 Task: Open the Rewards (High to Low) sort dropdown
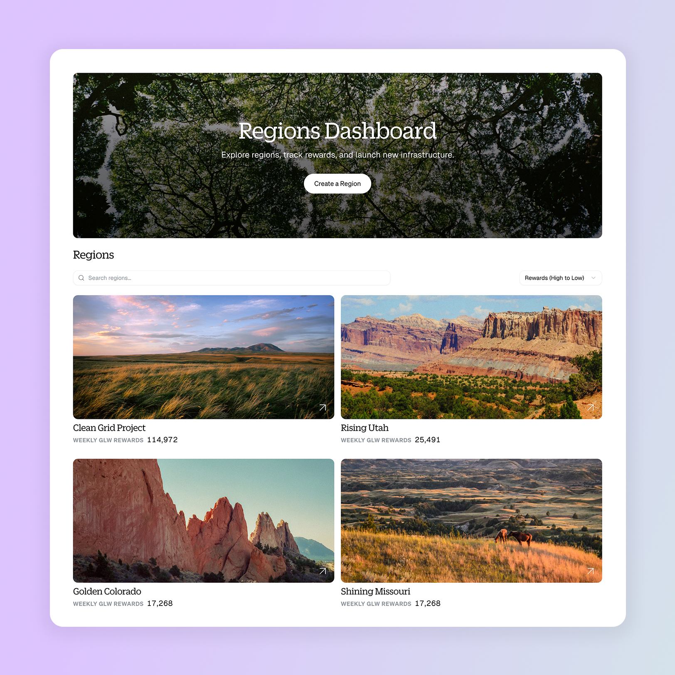pos(555,278)
